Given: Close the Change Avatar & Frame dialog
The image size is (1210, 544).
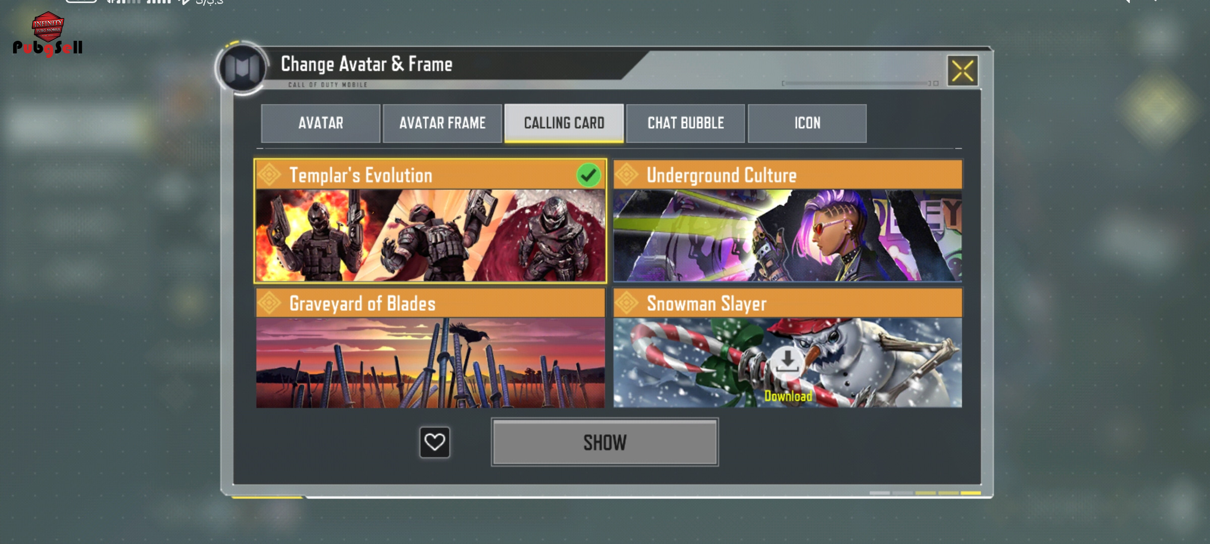Looking at the screenshot, I should click(962, 71).
